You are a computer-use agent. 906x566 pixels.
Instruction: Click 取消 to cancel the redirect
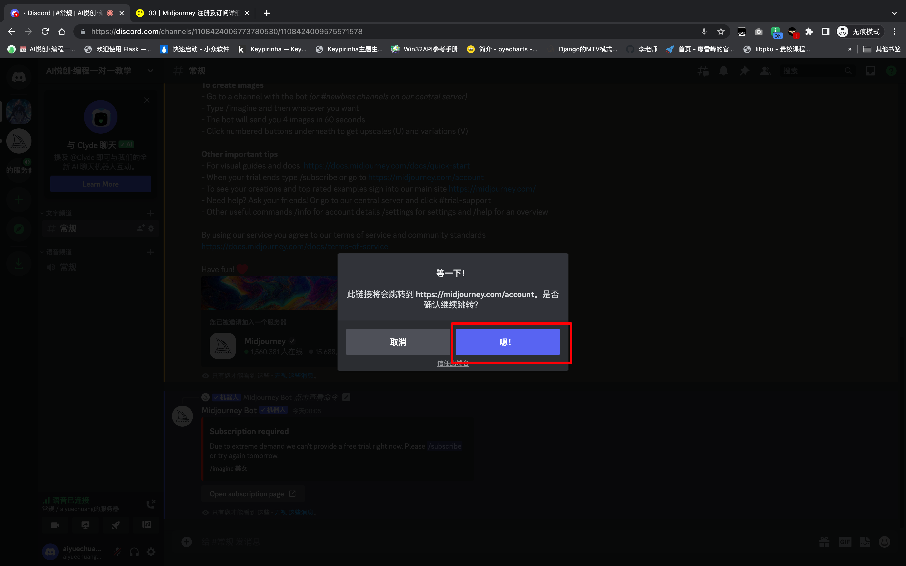pos(398,342)
